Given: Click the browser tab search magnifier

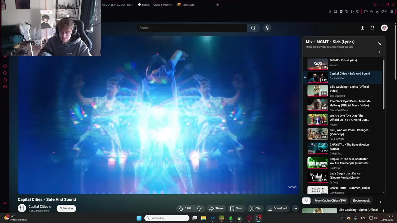Looking at the screenshot, I should pyautogui.click(x=375, y=5).
